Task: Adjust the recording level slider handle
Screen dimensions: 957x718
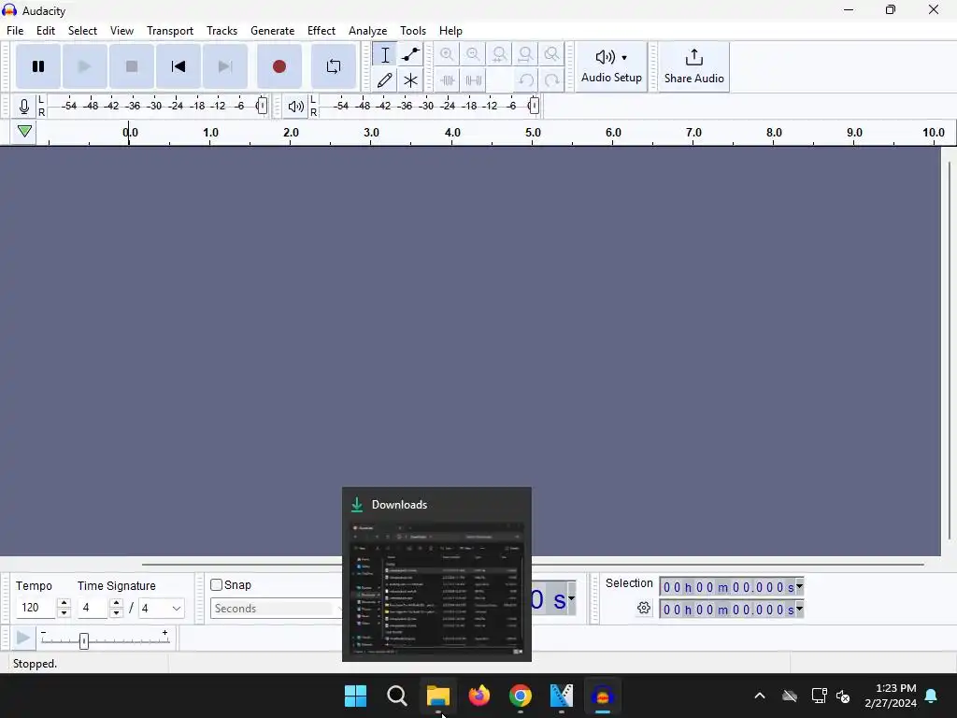Action: (262, 106)
